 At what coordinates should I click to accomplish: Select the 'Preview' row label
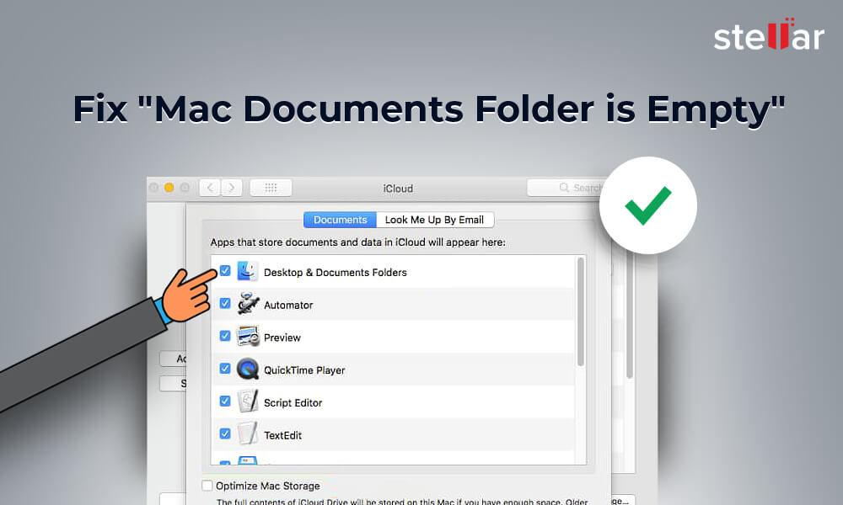[x=282, y=338]
